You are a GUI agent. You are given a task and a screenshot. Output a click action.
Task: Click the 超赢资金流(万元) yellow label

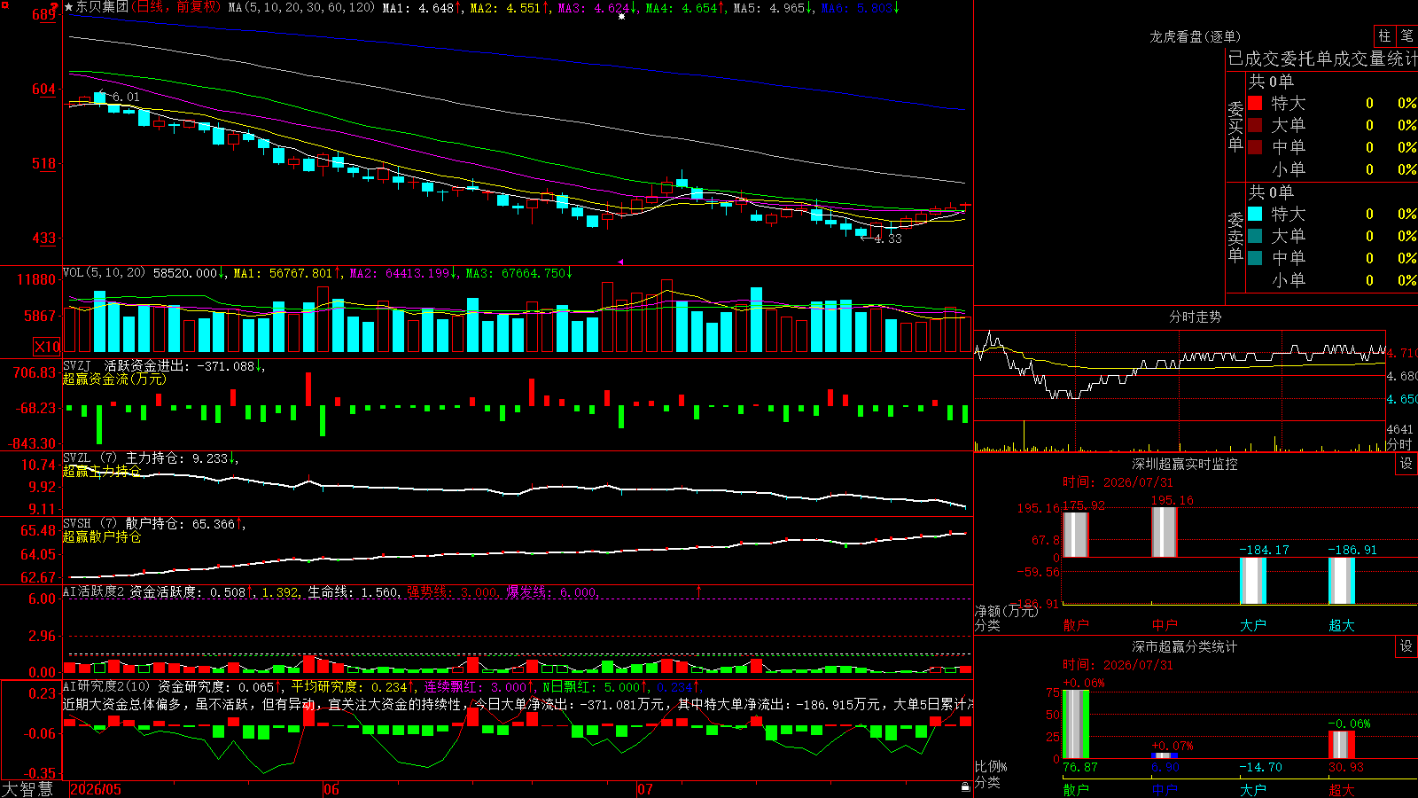114,379
